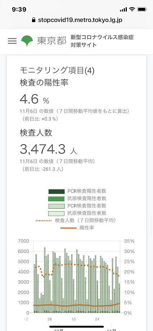Toggle PCR検査陽性者数 legend swatch
The image size is (153, 331).
pyautogui.click(x=56, y=191)
